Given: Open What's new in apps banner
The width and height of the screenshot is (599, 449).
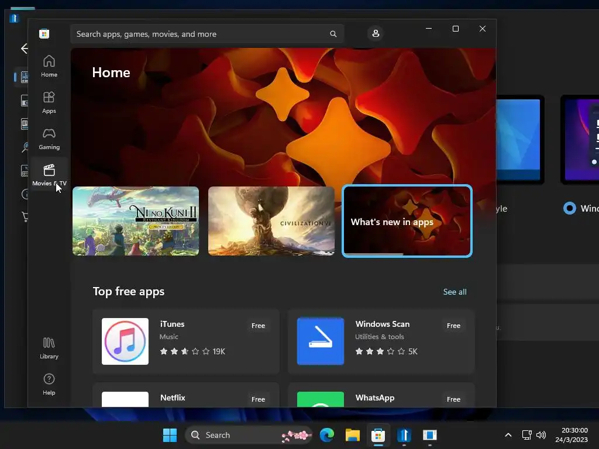Looking at the screenshot, I should (407, 221).
